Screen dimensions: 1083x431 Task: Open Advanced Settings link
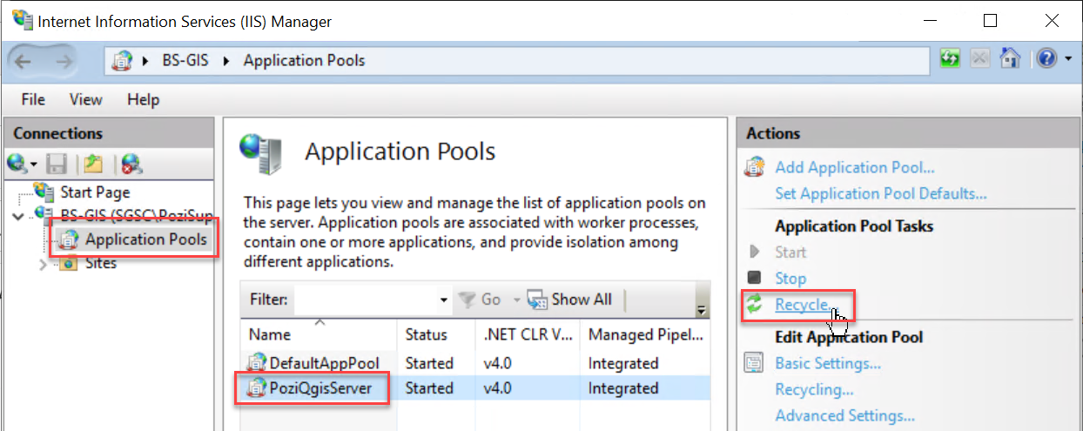pyautogui.click(x=844, y=416)
